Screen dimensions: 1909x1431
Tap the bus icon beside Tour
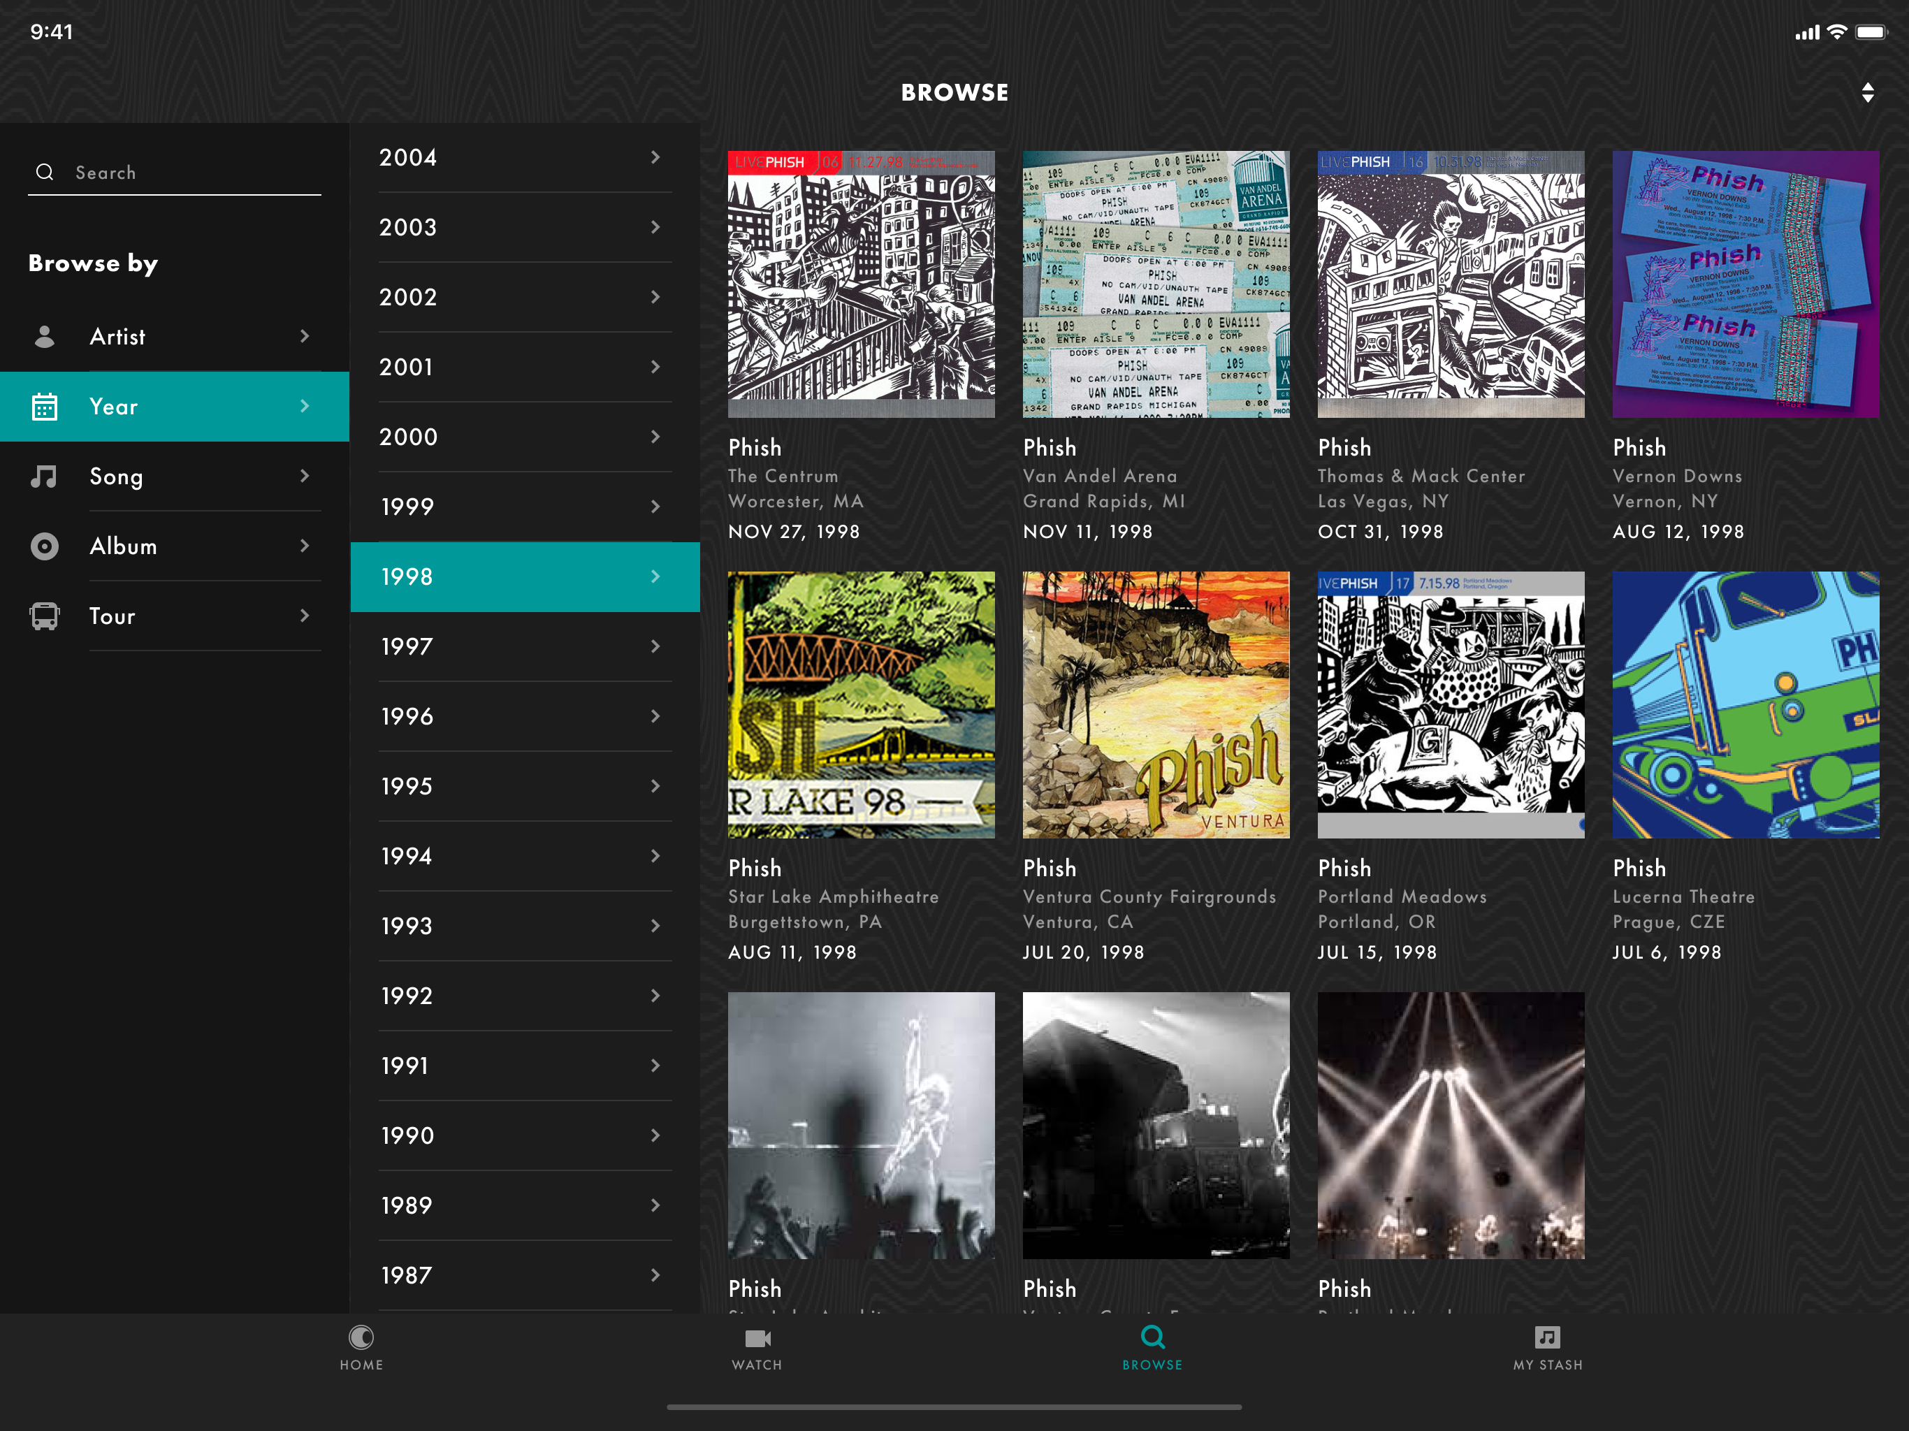(44, 616)
